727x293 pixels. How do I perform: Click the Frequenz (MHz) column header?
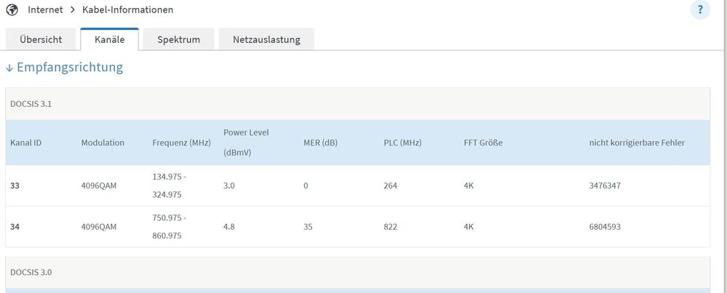coord(181,143)
